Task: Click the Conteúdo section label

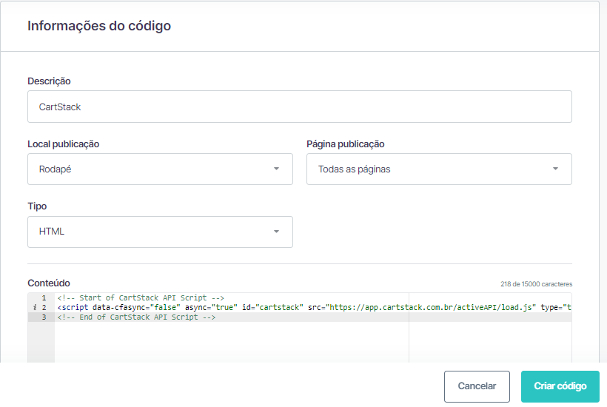Action: coord(49,283)
